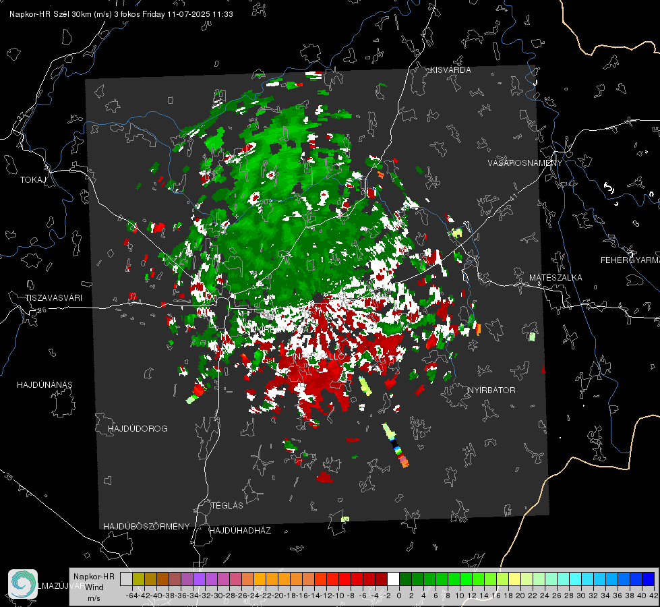
Task: Select the white swatch between -2 and 0
Action: click(x=393, y=579)
